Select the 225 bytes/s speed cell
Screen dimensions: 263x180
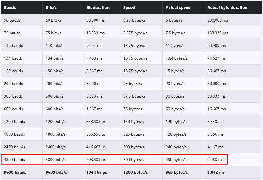[x=134, y=134]
